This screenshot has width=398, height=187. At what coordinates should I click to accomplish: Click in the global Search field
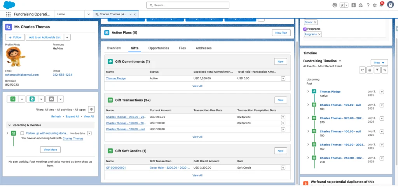click(x=199, y=5)
